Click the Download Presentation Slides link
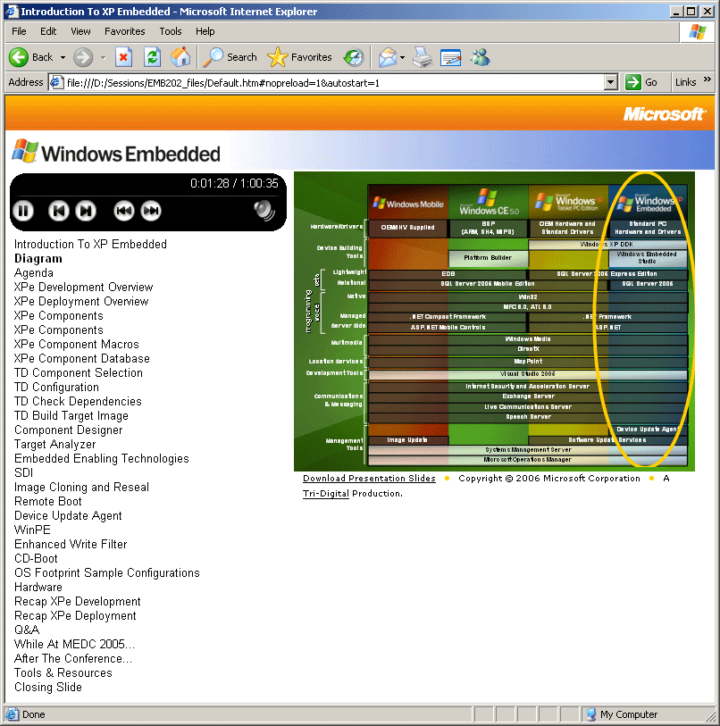 coord(369,479)
